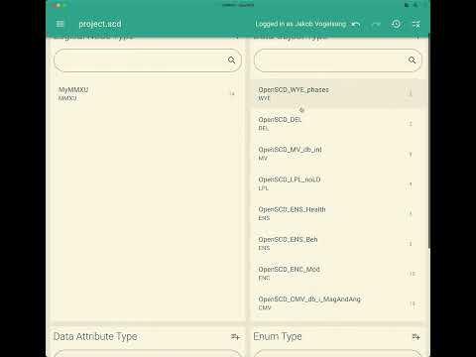This screenshot has width=476, height=357.
Task: Click the page vertical scrollbar
Action: coord(429,141)
